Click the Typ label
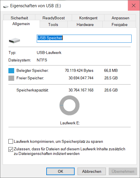 click(12, 53)
